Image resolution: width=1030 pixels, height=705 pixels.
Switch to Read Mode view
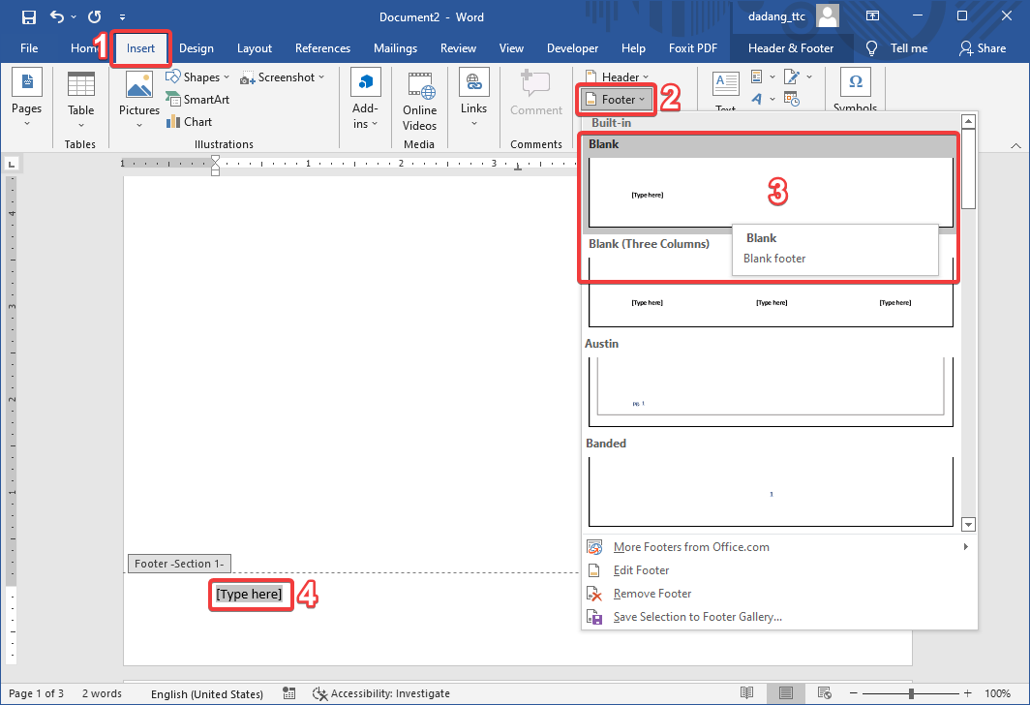coord(746,693)
